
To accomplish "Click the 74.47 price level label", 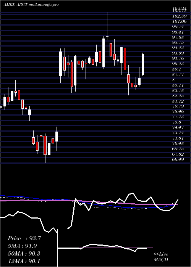I will [x=178, y=128].
